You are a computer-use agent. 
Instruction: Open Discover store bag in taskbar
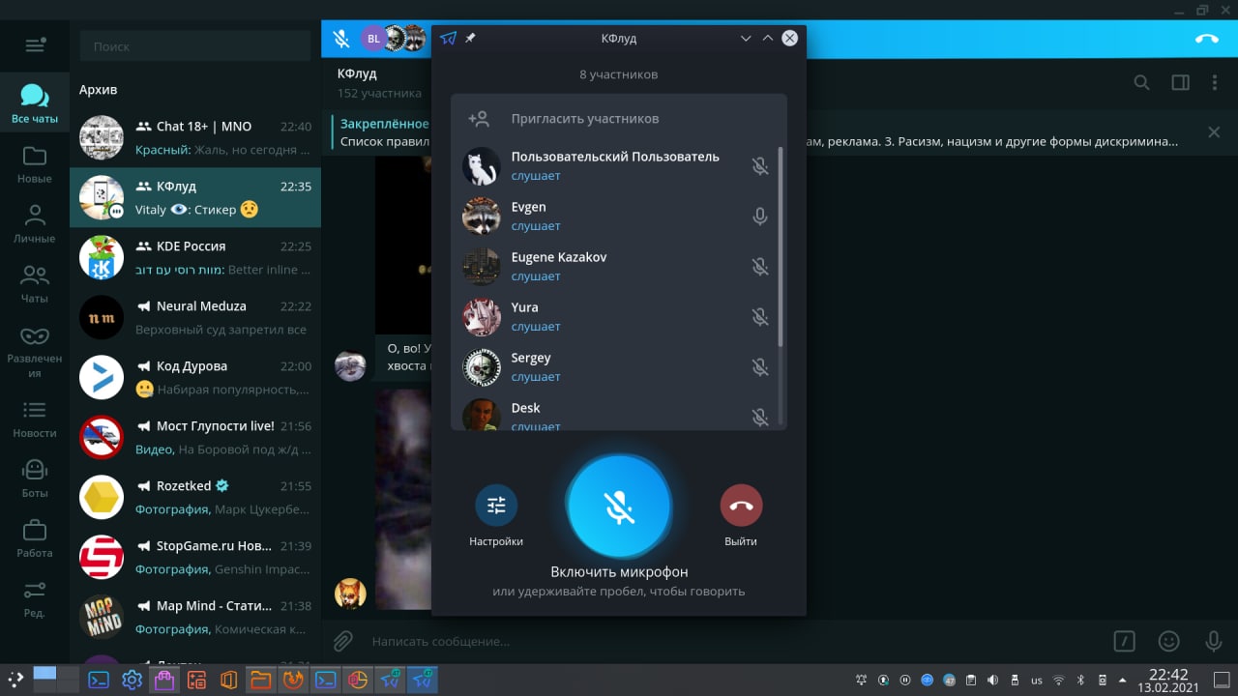point(163,680)
